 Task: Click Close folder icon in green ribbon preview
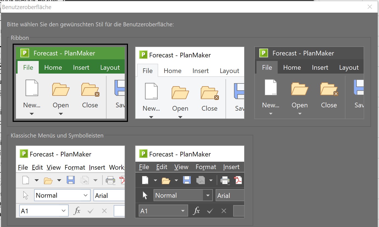pos(90,89)
